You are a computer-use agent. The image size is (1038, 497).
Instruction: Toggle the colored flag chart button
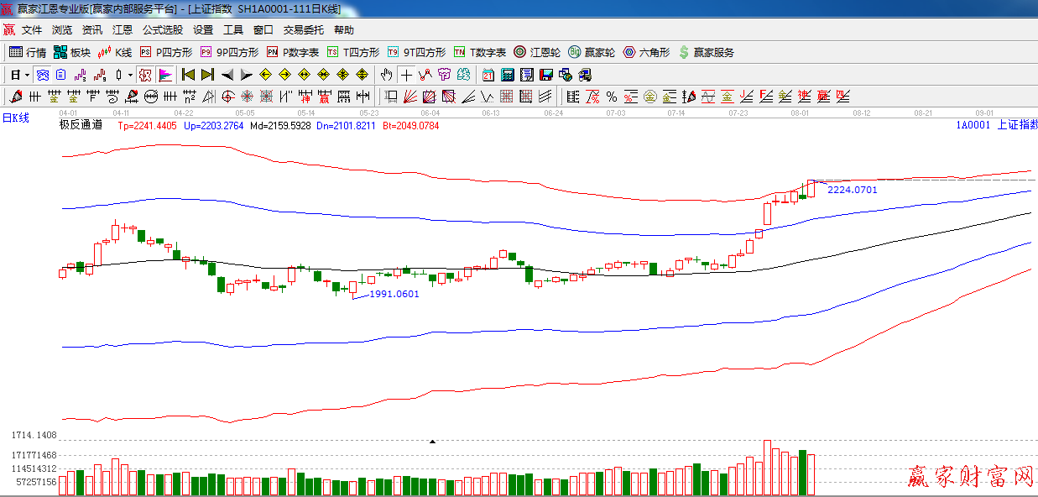pos(164,75)
